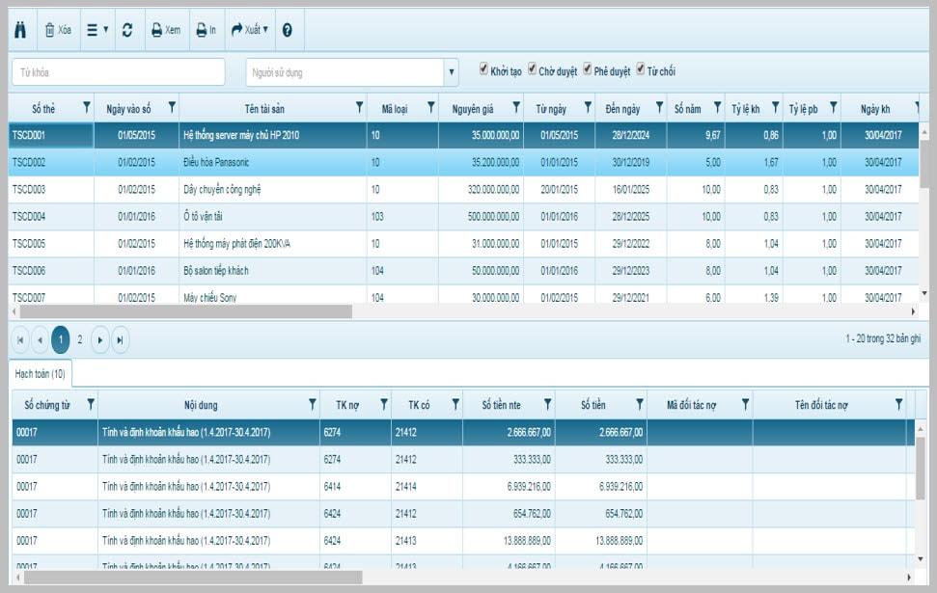Select the Dây chuyền công nghệ row
The width and height of the screenshot is (937, 593).
463,189
